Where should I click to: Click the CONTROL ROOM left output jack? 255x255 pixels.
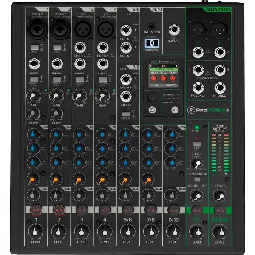pos(198,70)
